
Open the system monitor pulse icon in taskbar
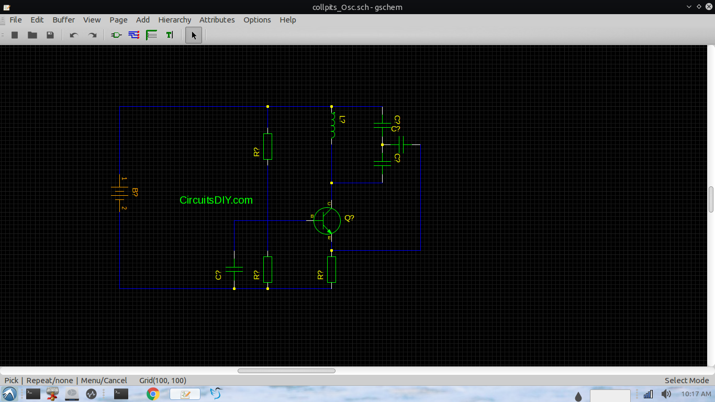(92, 394)
